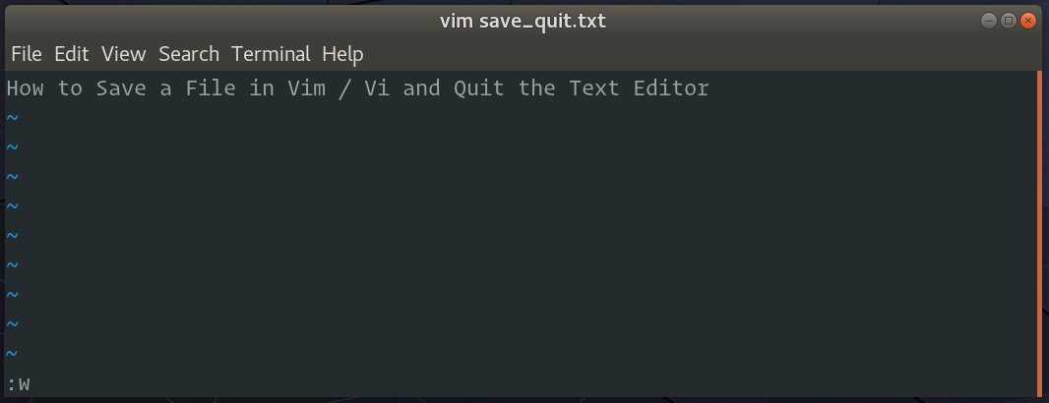Open the File menu

(x=27, y=54)
